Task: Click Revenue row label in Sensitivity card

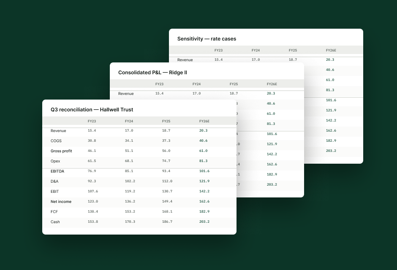Action: (x=185, y=60)
